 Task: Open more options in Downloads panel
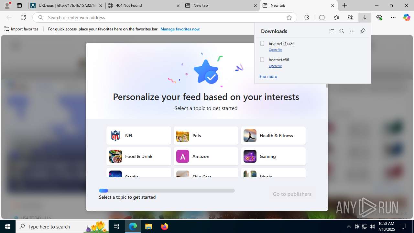pos(352,31)
